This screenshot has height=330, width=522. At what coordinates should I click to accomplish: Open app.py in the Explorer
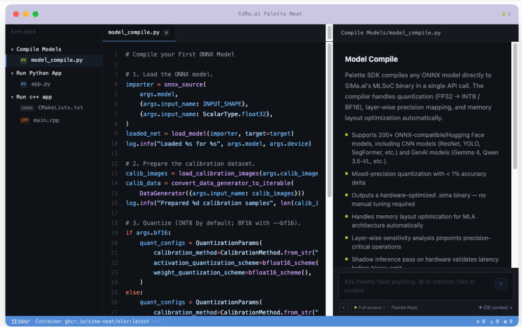click(x=41, y=84)
